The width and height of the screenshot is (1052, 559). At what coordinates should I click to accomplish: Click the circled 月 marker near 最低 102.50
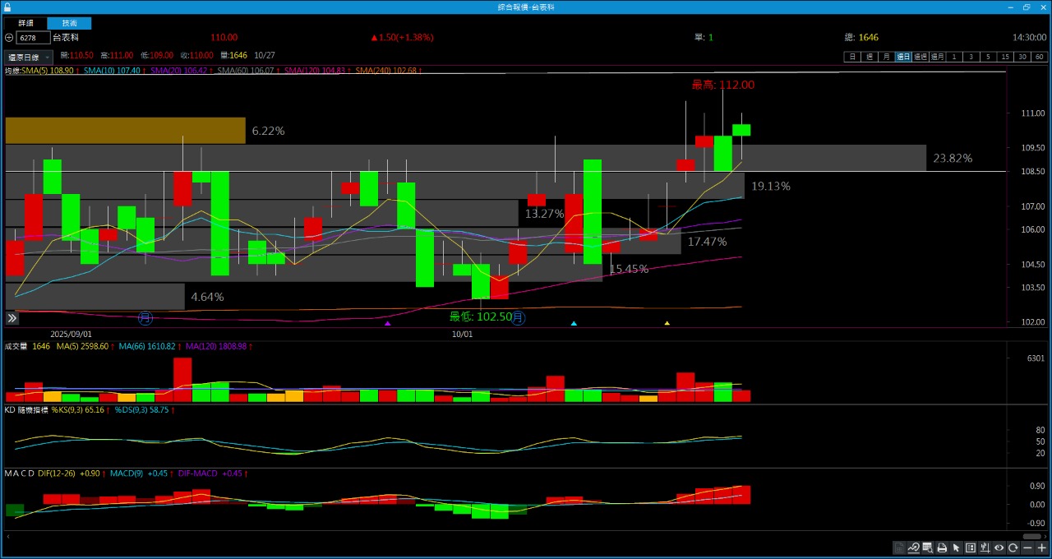tap(519, 317)
